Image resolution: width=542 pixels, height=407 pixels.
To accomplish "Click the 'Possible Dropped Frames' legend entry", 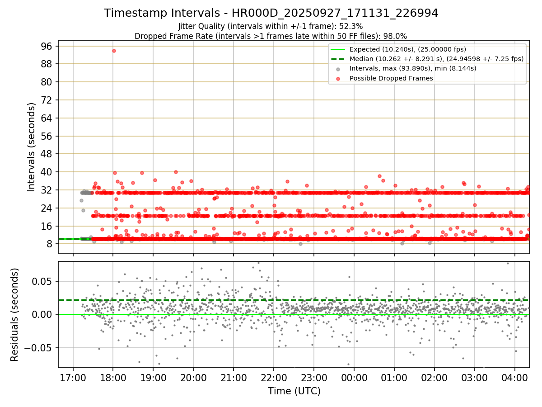I will pyautogui.click(x=392, y=78).
